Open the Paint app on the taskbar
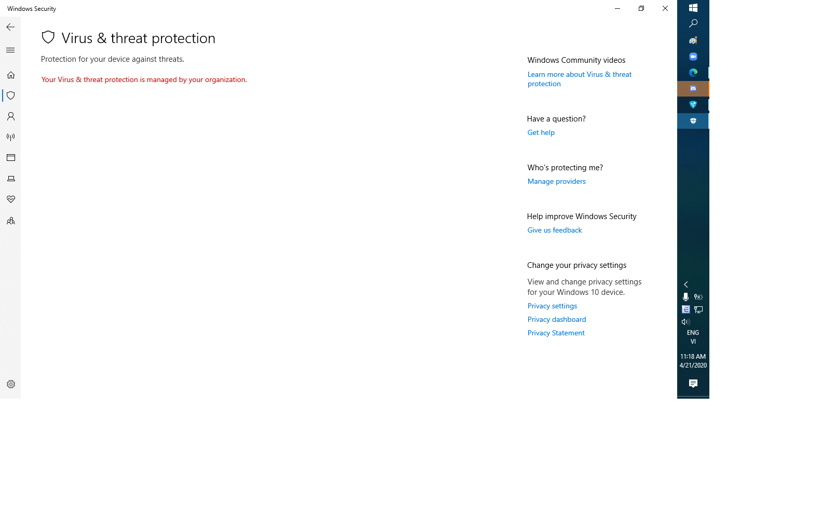The image size is (834, 516). (693, 40)
